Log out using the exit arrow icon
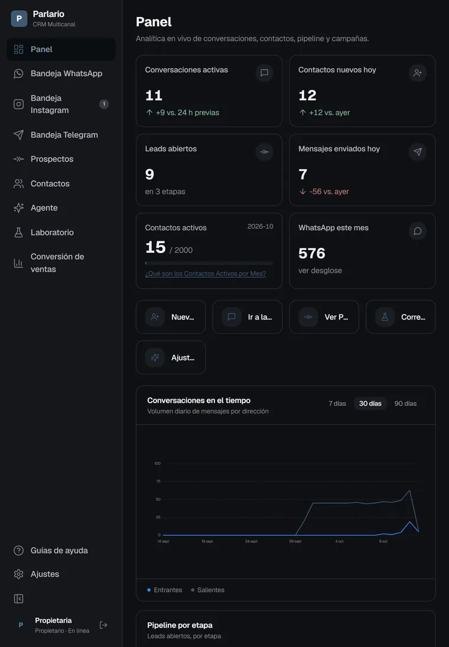The width and height of the screenshot is (449, 647). point(103,625)
